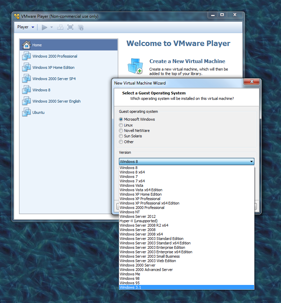This screenshot has width=281, height=303.
Task: Click the Unity mode toolbar icon
Action: 81,27
